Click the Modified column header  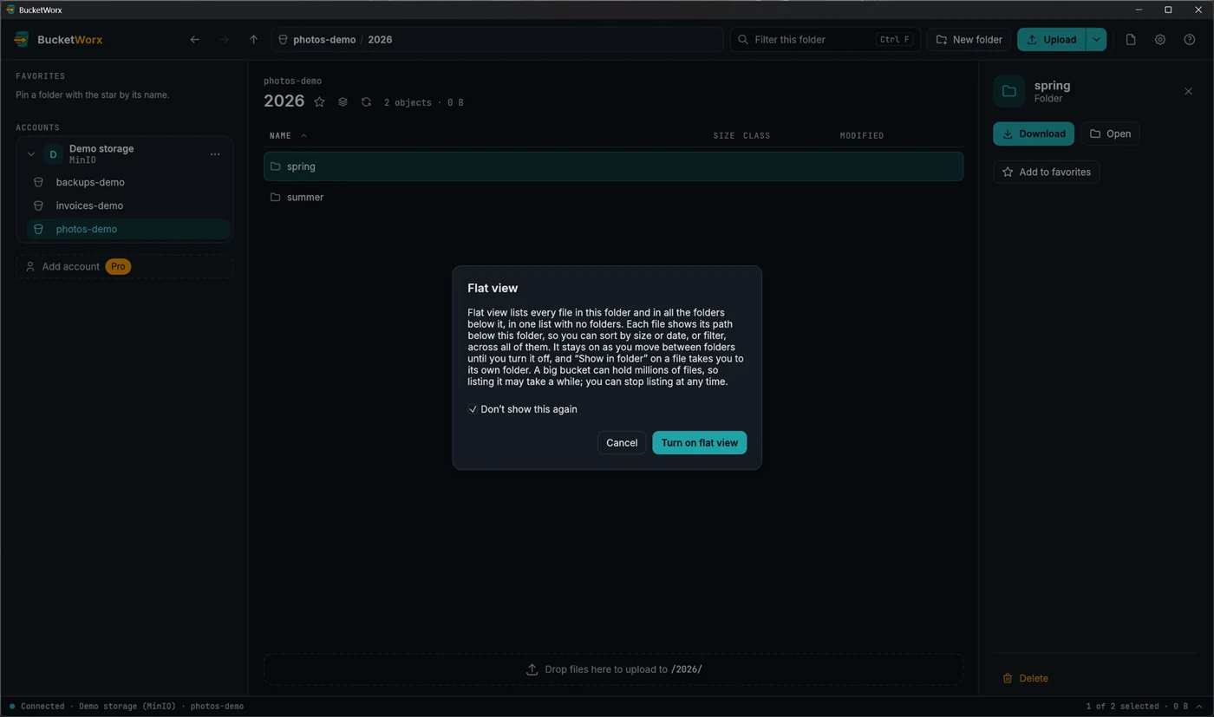pos(862,136)
